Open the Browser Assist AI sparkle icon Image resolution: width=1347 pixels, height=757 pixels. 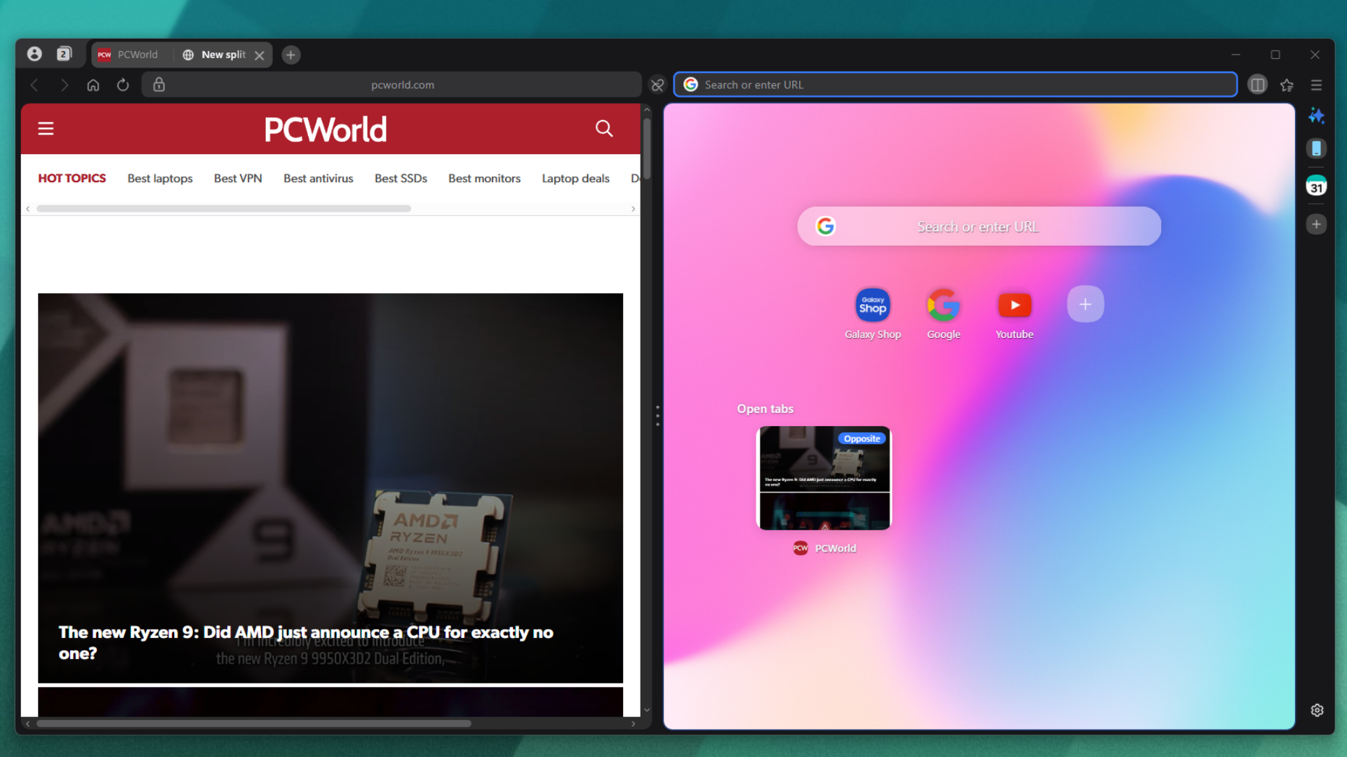pyautogui.click(x=1318, y=116)
